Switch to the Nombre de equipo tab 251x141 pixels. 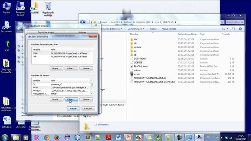(45, 32)
